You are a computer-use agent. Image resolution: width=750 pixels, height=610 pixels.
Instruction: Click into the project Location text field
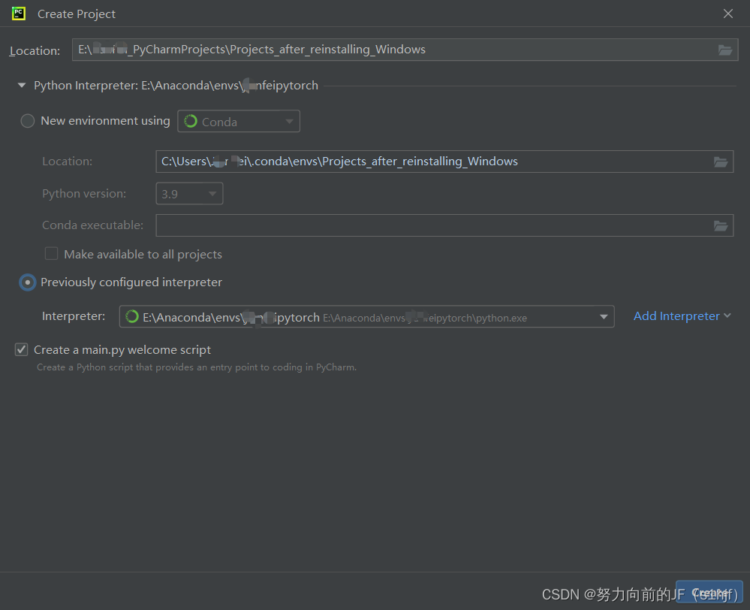[x=390, y=50]
